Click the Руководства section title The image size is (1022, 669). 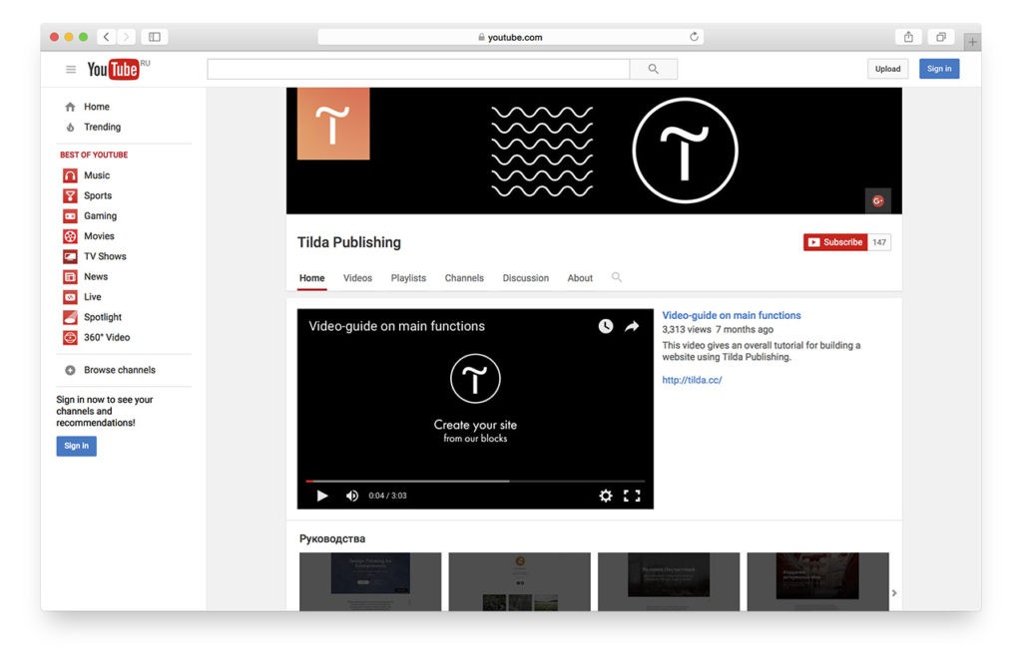pos(332,538)
